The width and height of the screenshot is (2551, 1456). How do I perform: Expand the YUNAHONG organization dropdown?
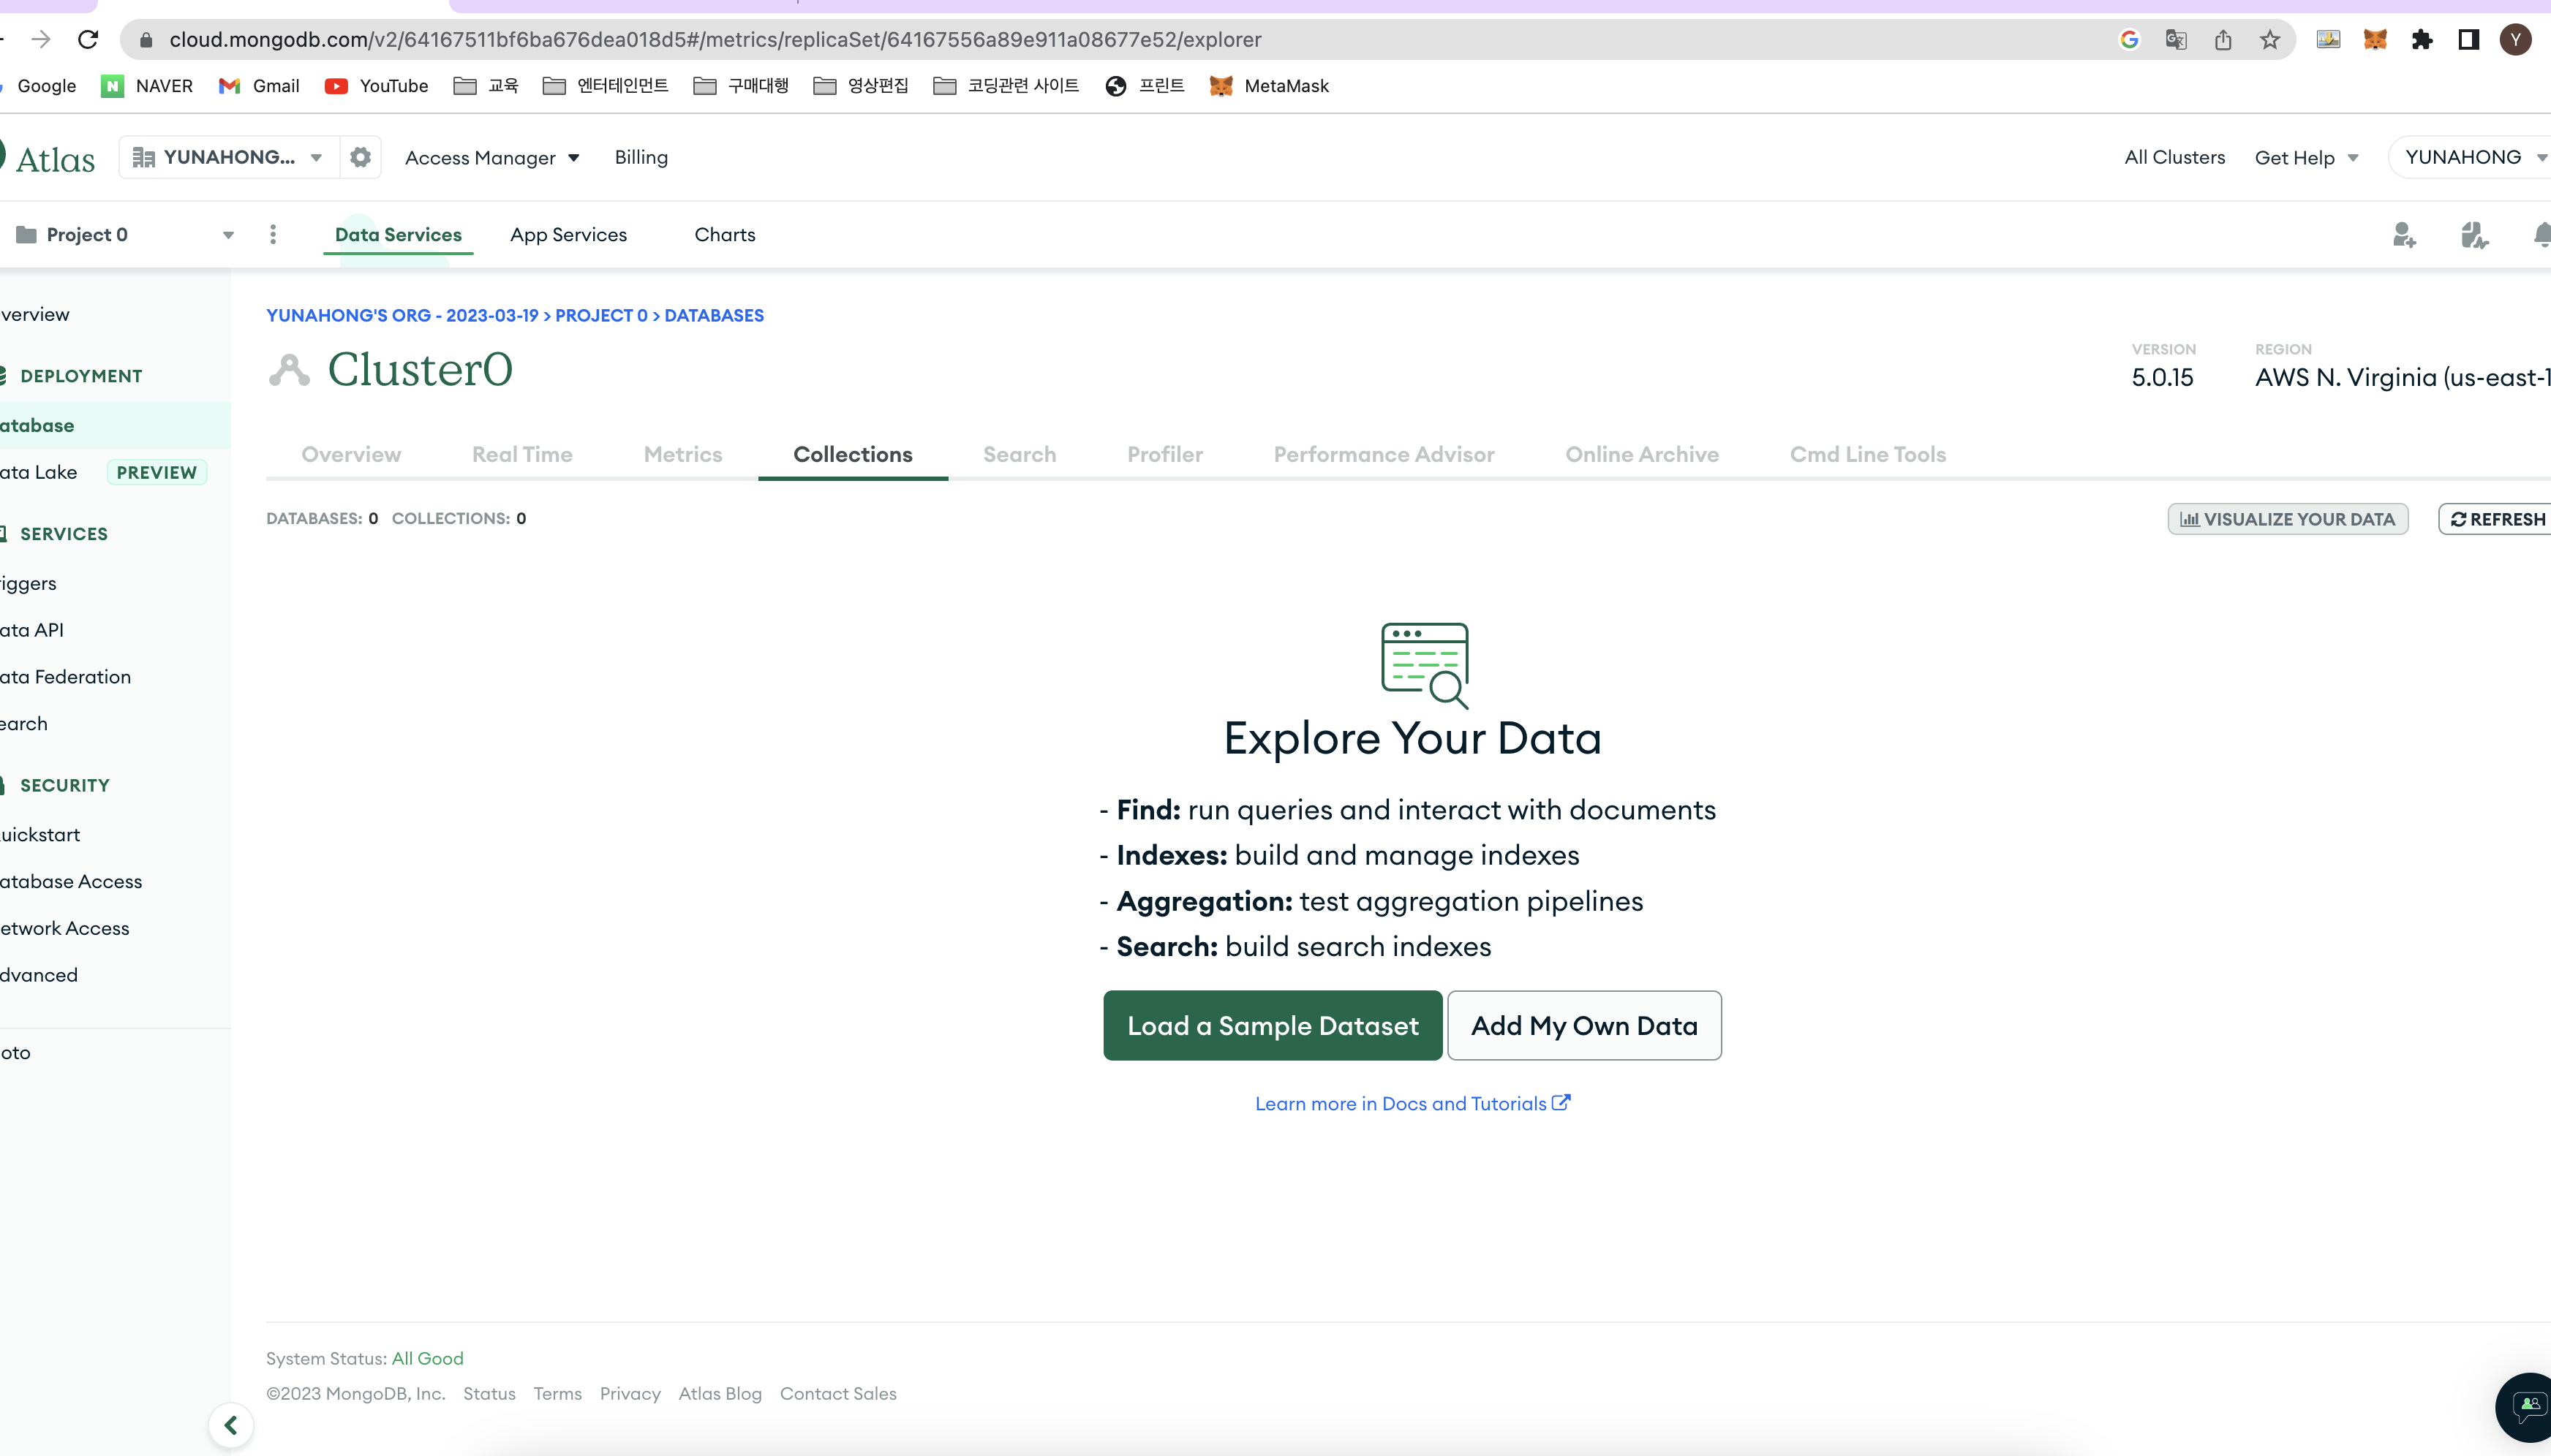pyautogui.click(x=229, y=157)
